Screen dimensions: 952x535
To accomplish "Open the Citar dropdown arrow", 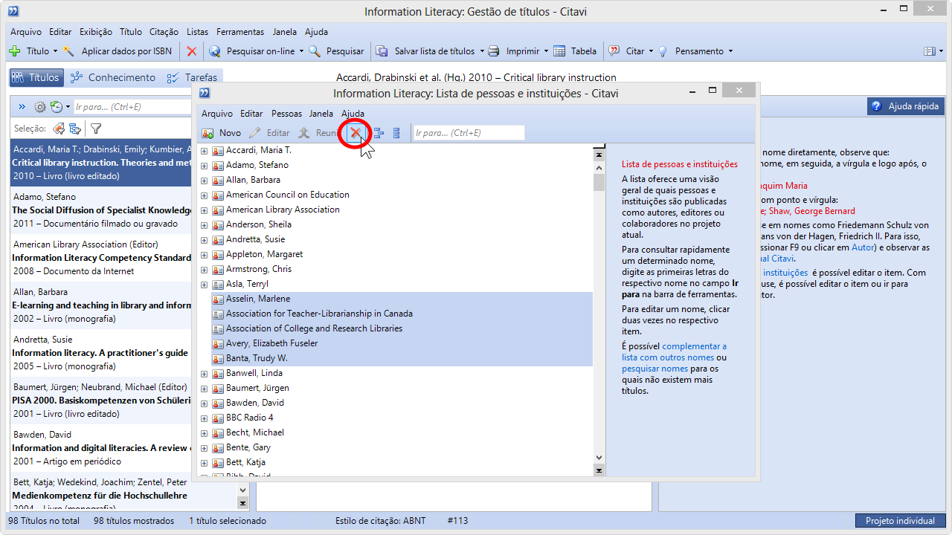I will click(x=651, y=51).
